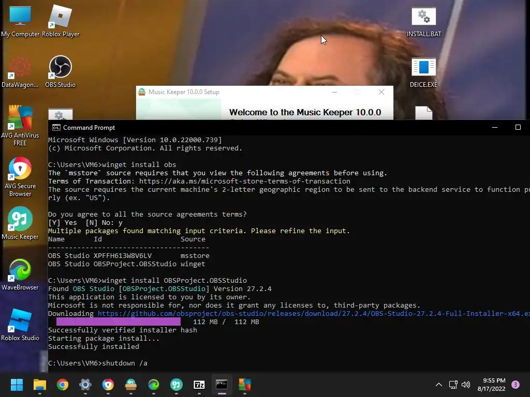The image size is (530, 397).
Task: Open clock and date 9:55 PM
Action: coord(492,385)
